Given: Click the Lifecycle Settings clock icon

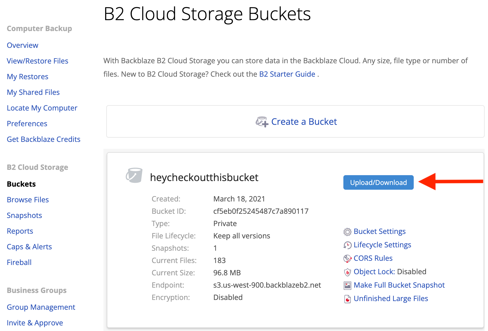Looking at the screenshot, I should pyautogui.click(x=347, y=245).
